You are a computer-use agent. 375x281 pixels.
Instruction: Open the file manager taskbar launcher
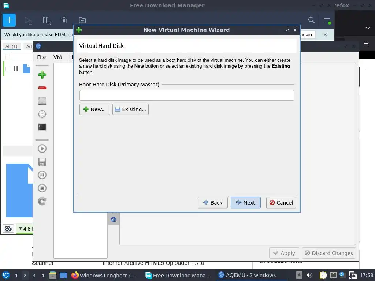[53, 275]
